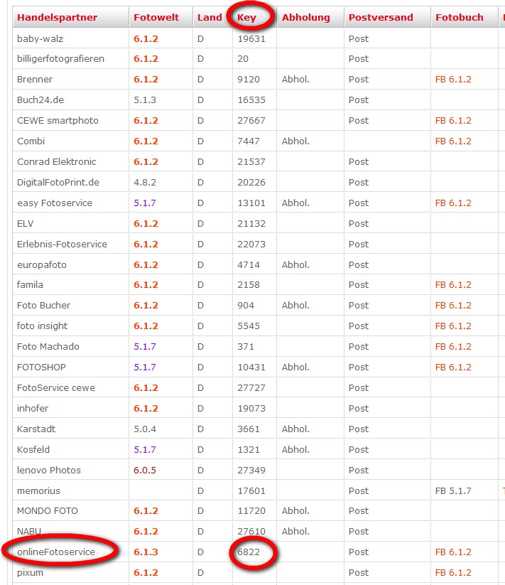505x585 pixels.
Task: Select key value 6822
Action: point(251,552)
